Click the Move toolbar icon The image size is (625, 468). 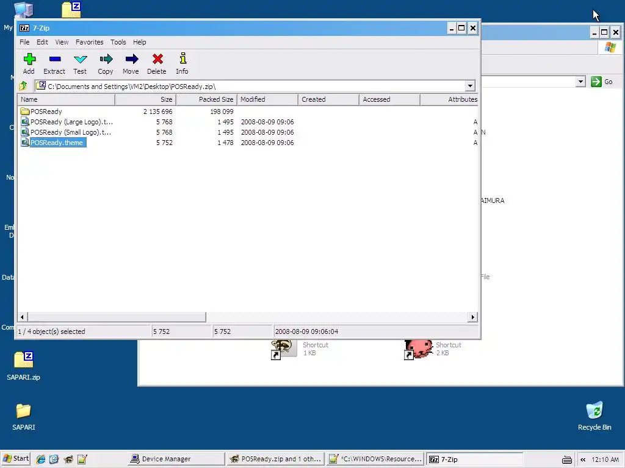coord(131,59)
